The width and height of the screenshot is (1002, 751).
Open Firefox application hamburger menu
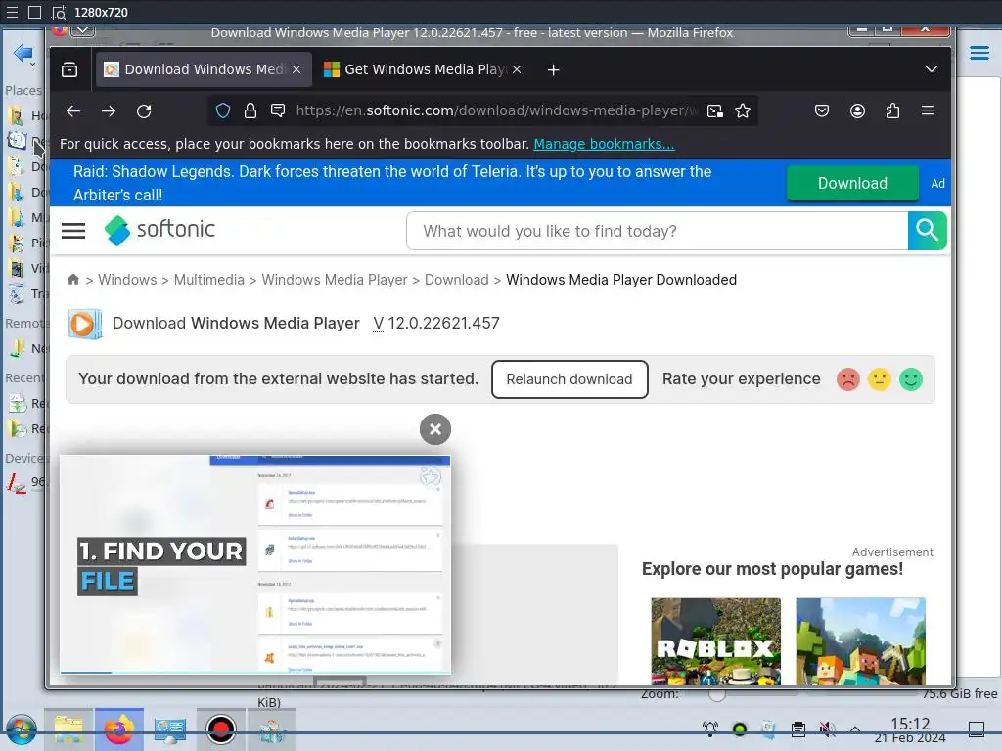[928, 110]
